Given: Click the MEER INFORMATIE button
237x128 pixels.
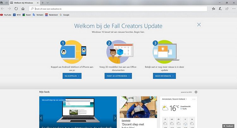Looking at the screenshot, I should 164,76.
